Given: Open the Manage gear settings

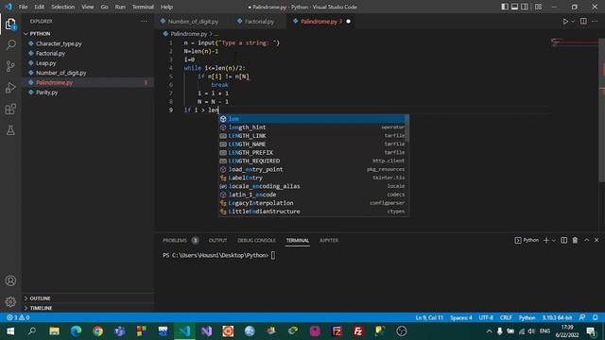Looking at the screenshot, I should pos(10,301).
